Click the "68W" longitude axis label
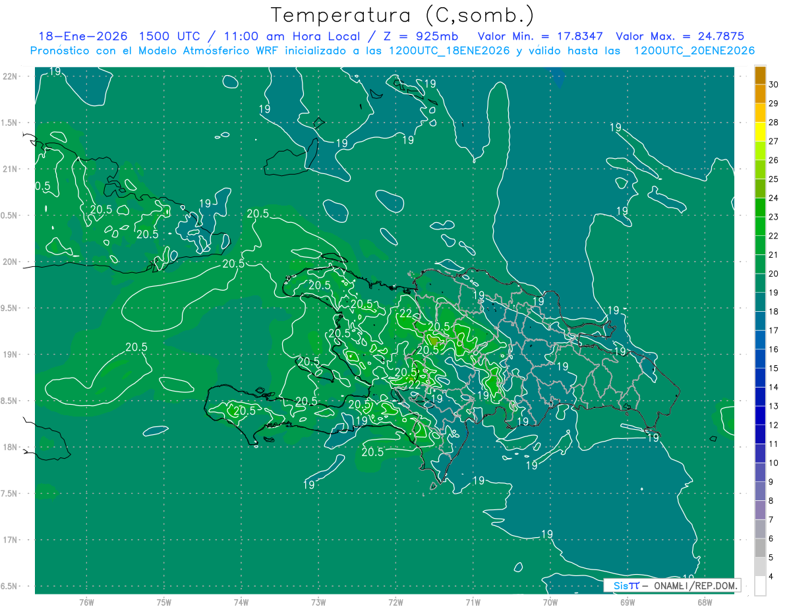791x611 pixels. (x=705, y=602)
